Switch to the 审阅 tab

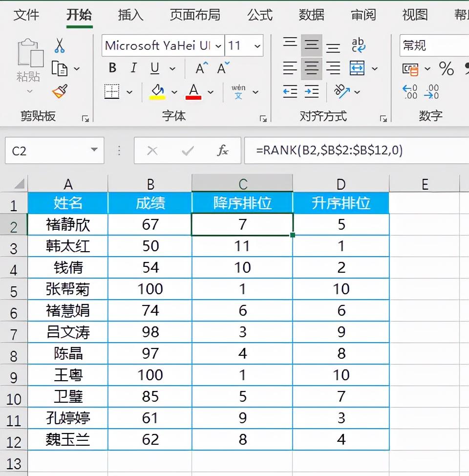click(x=363, y=15)
